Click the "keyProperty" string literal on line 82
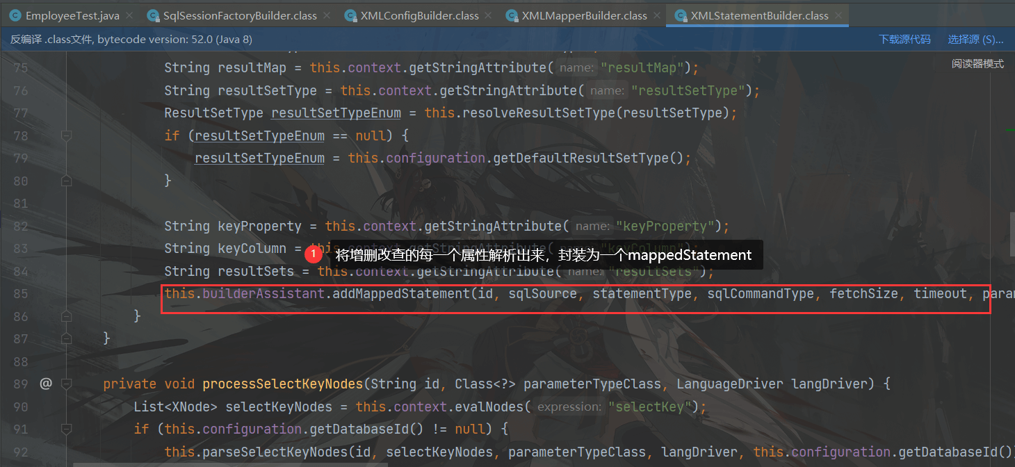 pos(667,226)
